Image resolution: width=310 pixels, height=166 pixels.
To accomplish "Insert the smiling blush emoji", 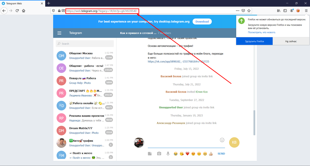I will point(199,154).
